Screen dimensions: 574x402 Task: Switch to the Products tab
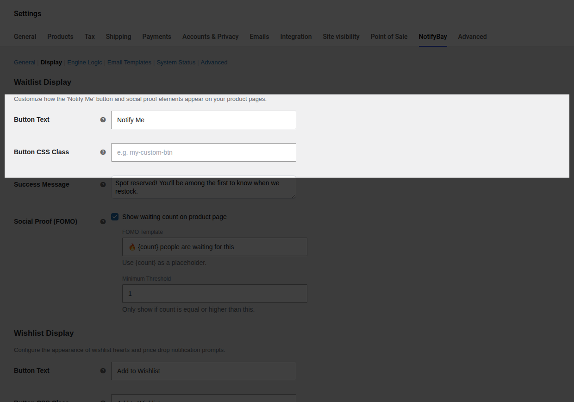click(60, 37)
